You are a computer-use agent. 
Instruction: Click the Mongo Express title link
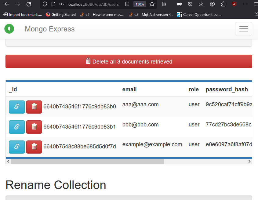point(50,29)
